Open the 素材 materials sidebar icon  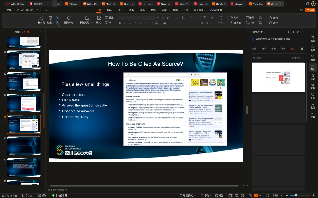[313, 87]
